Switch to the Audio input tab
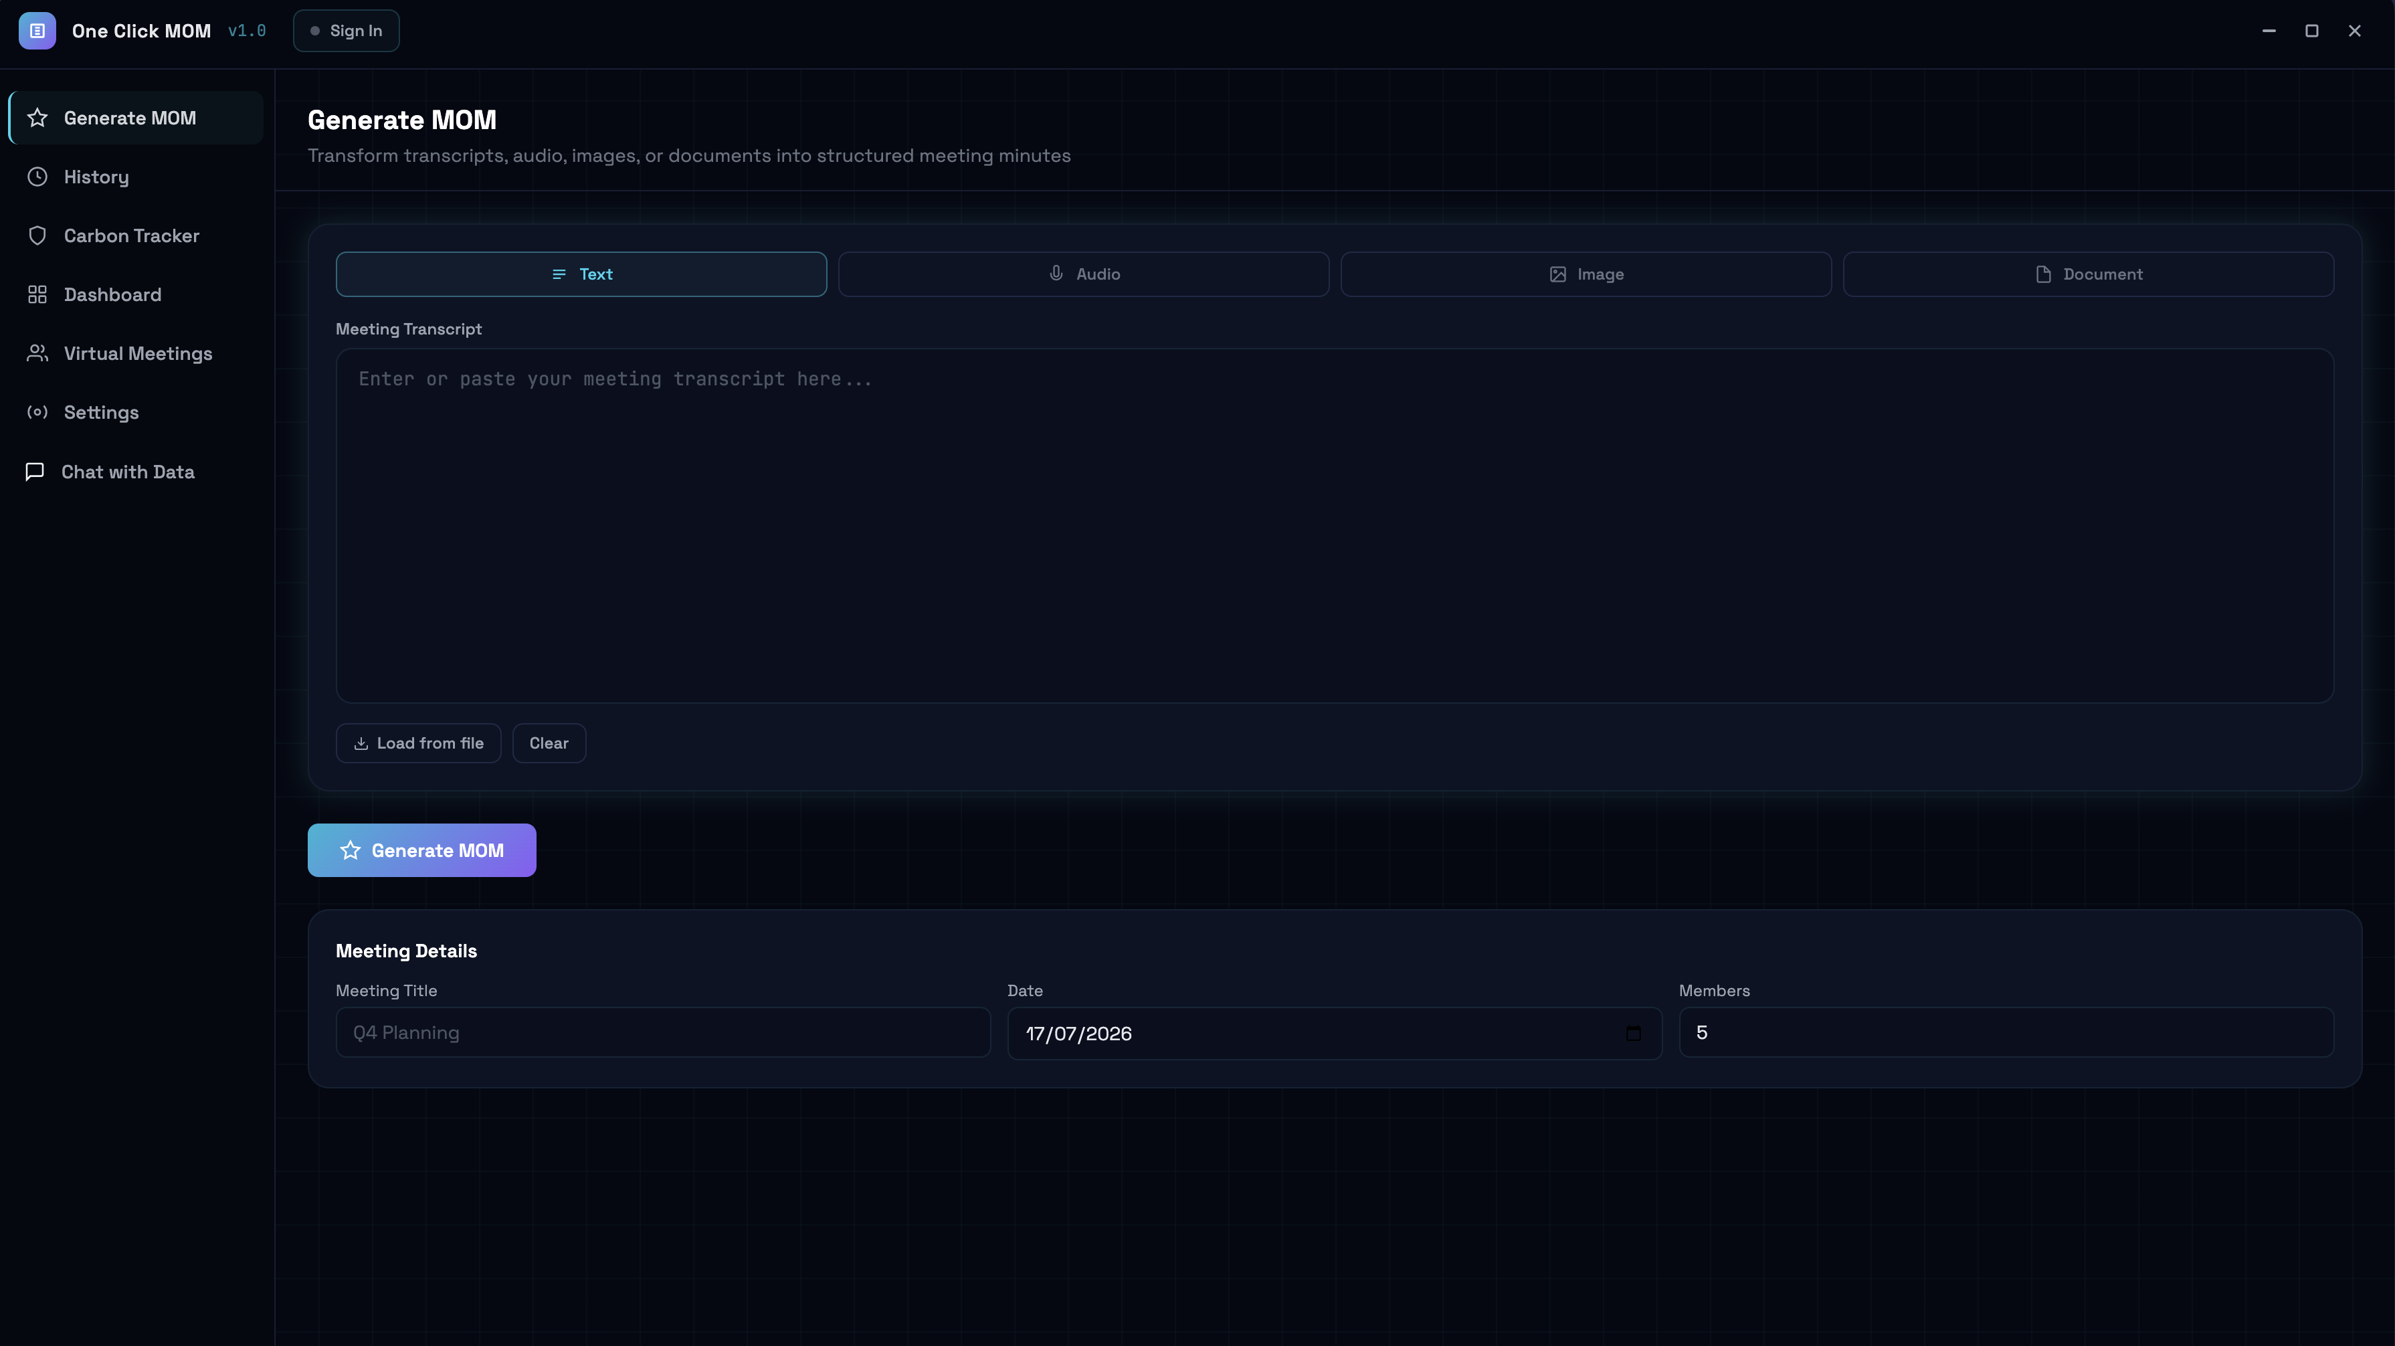 [x=1083, y=274]
